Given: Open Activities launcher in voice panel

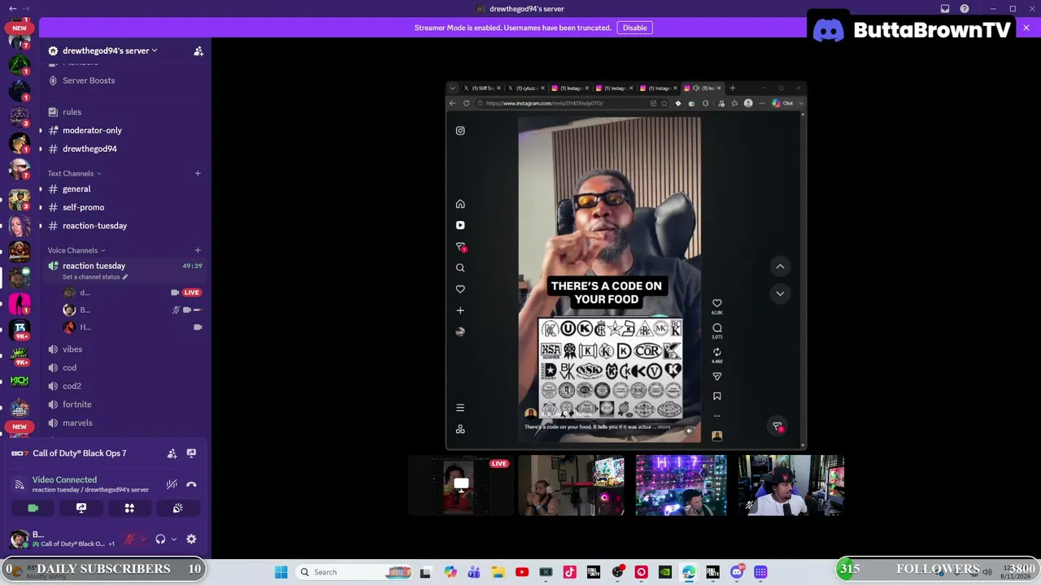Looking at the screenshot, I should pos(129,508).
